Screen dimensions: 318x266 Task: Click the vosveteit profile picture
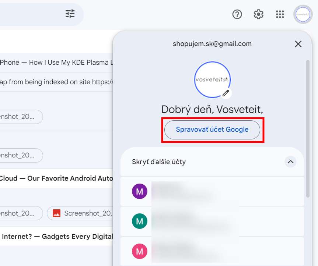(212, 79)
